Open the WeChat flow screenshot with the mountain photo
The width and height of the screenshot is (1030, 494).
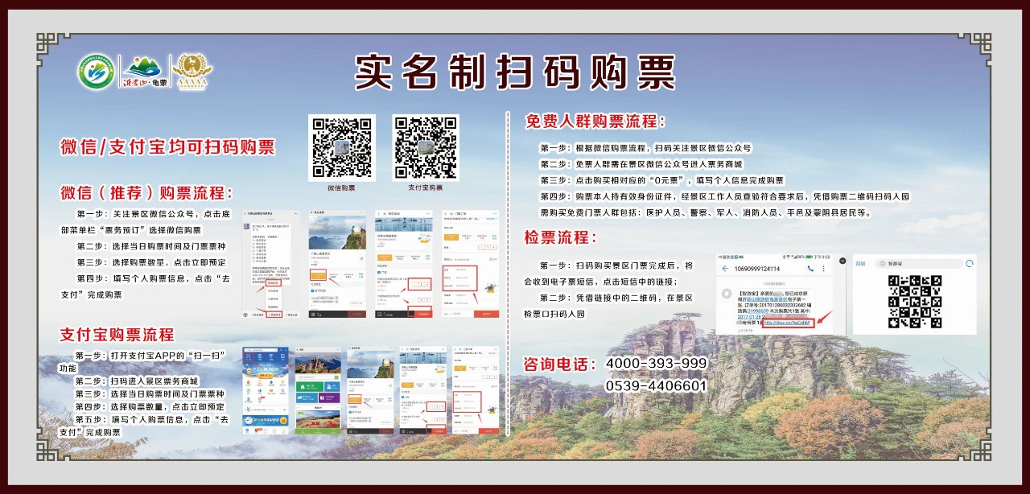point(336,265)
